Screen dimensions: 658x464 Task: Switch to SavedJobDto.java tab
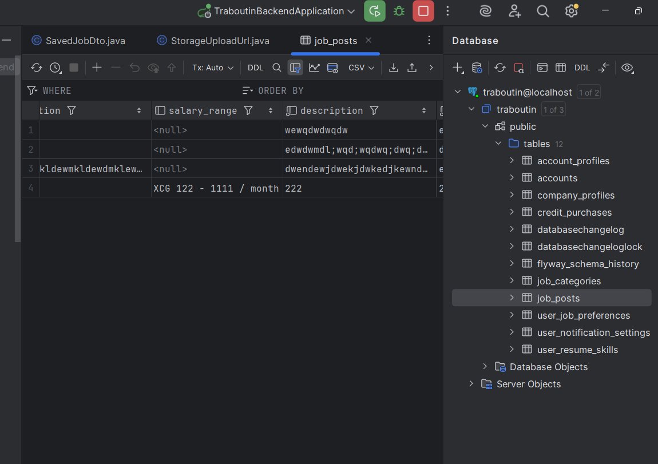78,41
